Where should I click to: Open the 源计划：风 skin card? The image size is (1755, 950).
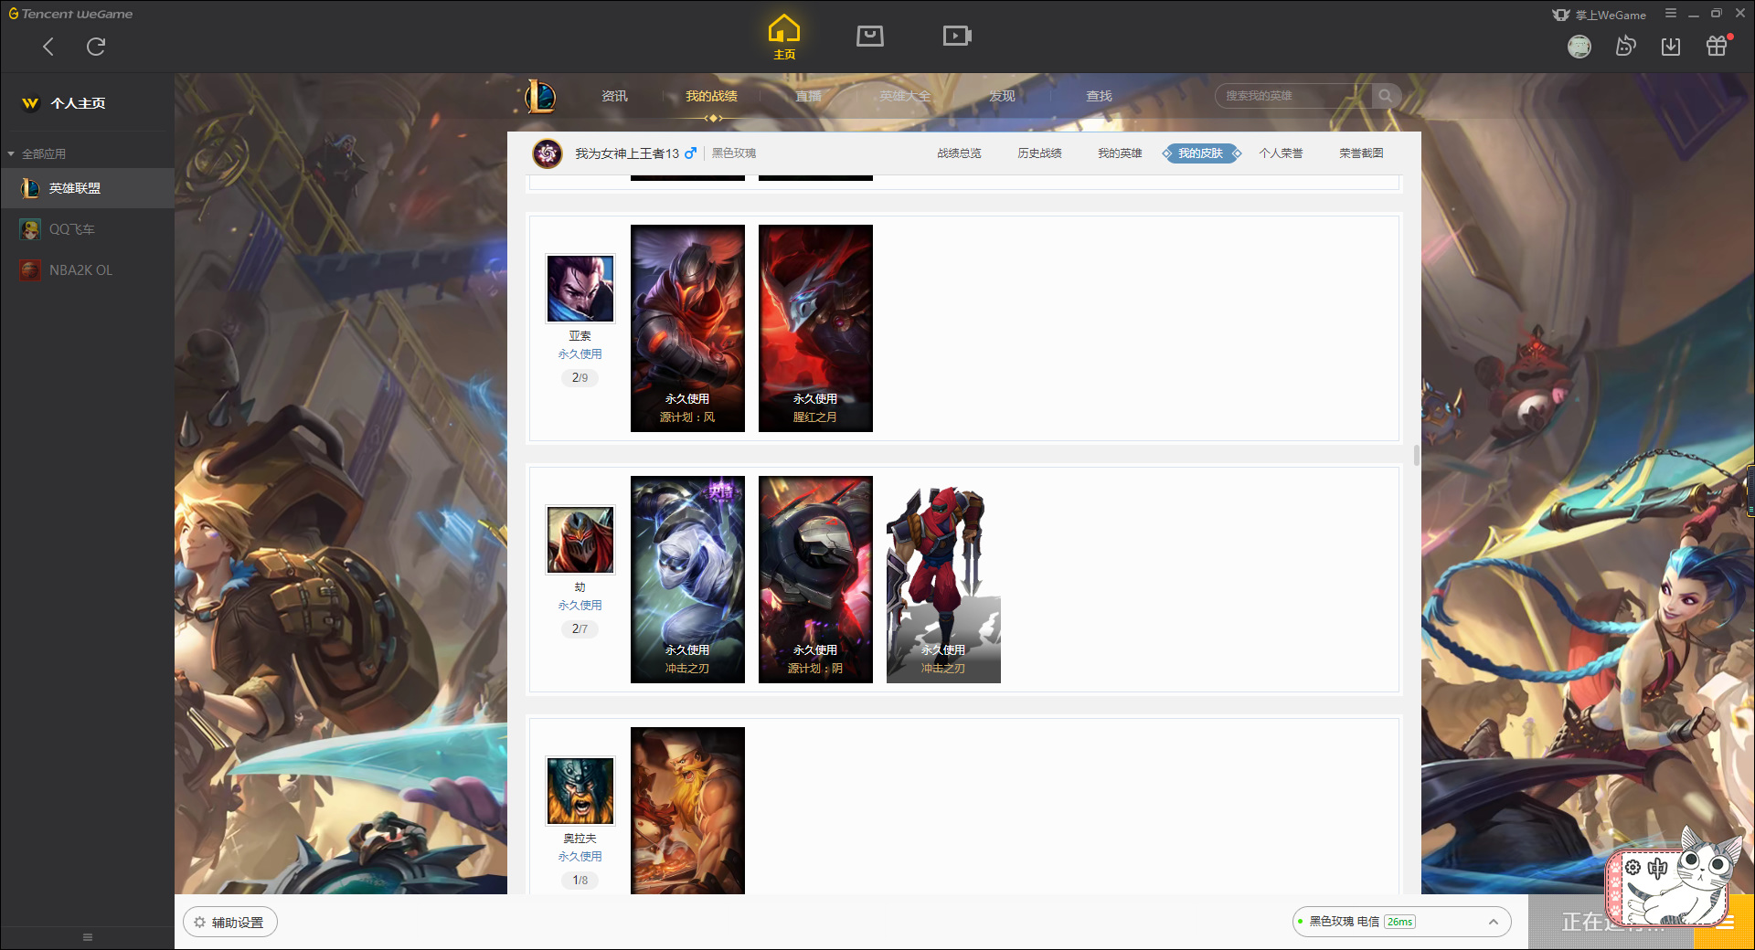pyautogui.click(x=687, y=328)
